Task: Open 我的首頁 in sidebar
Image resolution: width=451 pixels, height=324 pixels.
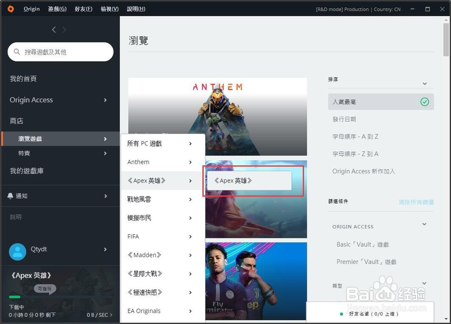Action: pyautogui.click(x=23, y=79)
